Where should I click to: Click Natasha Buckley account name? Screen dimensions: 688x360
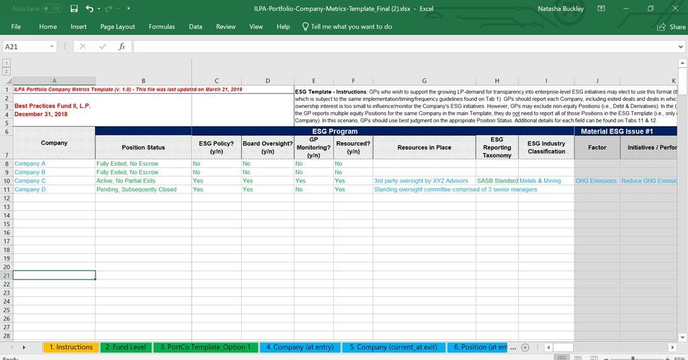pyautogui.click(x=560, y=8)
